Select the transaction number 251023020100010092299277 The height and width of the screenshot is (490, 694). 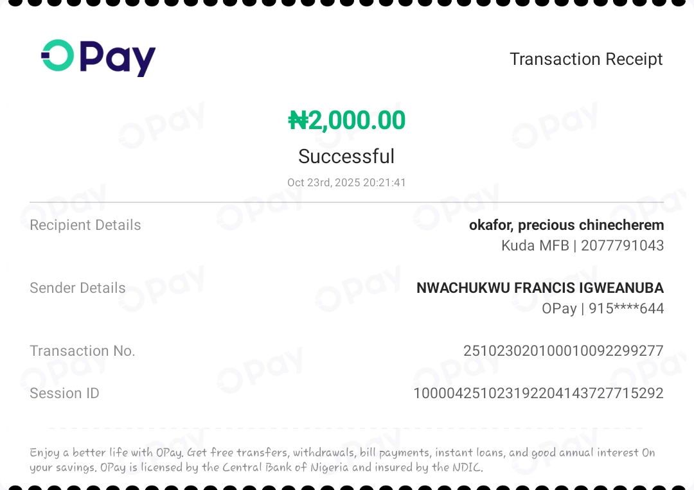pyautogui.click(x=563, y=351)
